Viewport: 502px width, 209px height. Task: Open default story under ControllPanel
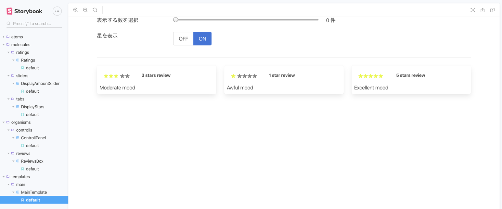32,146
